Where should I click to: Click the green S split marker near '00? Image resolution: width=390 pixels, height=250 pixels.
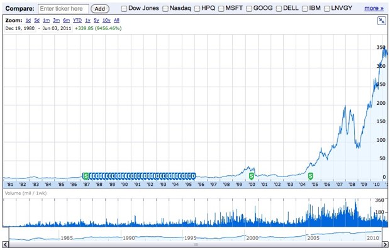(252, 176)
